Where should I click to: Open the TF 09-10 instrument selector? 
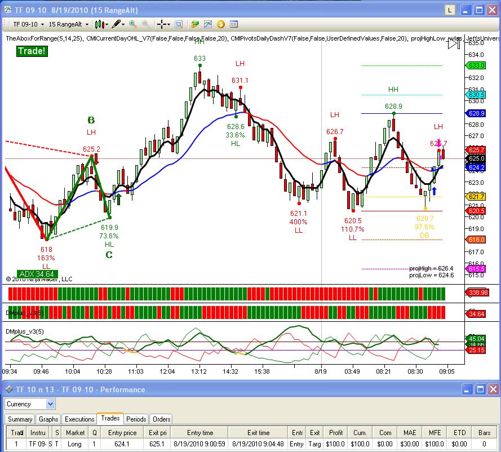28,24
